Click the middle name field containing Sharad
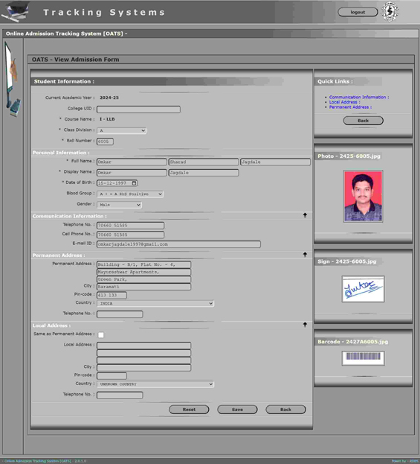Screen dimensions: 420x464 (204, 162)
